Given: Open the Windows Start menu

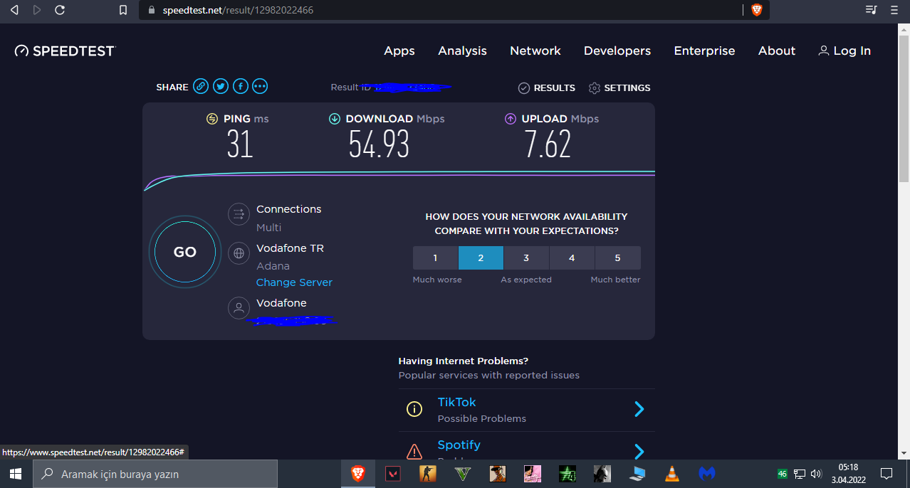Looking at the screenshot, I should click(16, 474).
